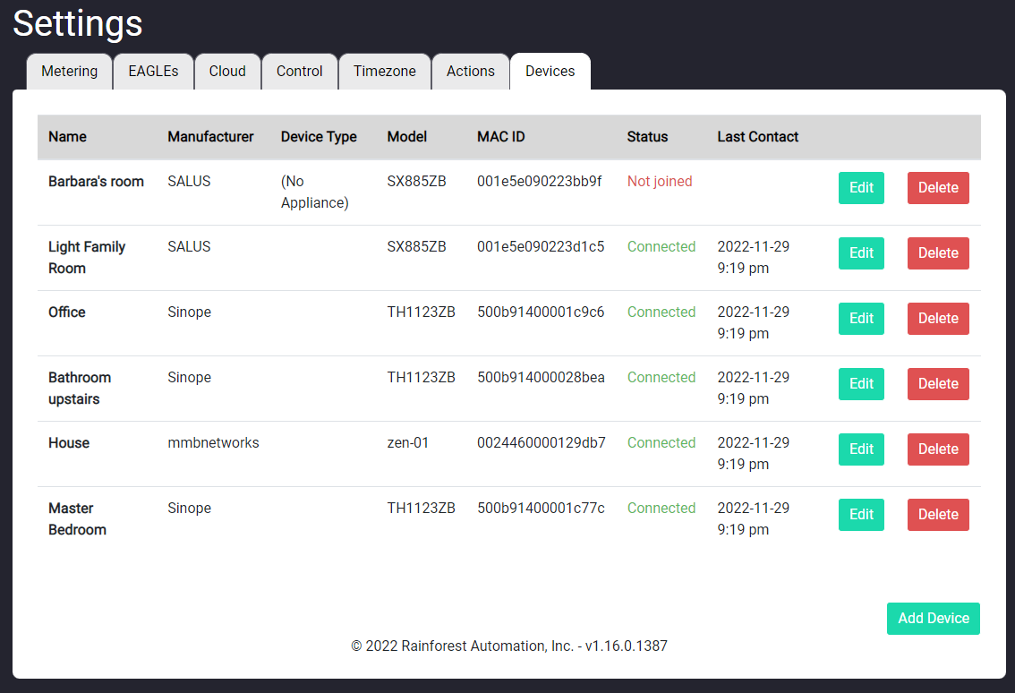Delete the Barbara's room device
Viewport: 1015px width, 693px height.
(938, 188)
